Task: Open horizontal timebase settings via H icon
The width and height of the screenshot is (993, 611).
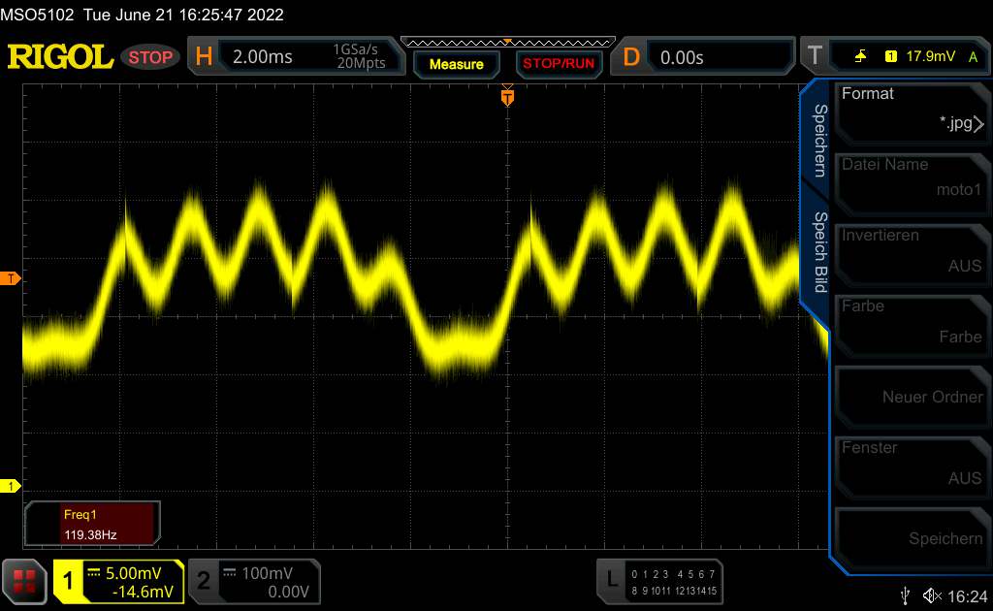Action: pos(204,57)
